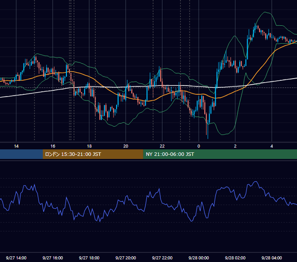Click hour label 16 on price chart axis

(x=53, y=146)
